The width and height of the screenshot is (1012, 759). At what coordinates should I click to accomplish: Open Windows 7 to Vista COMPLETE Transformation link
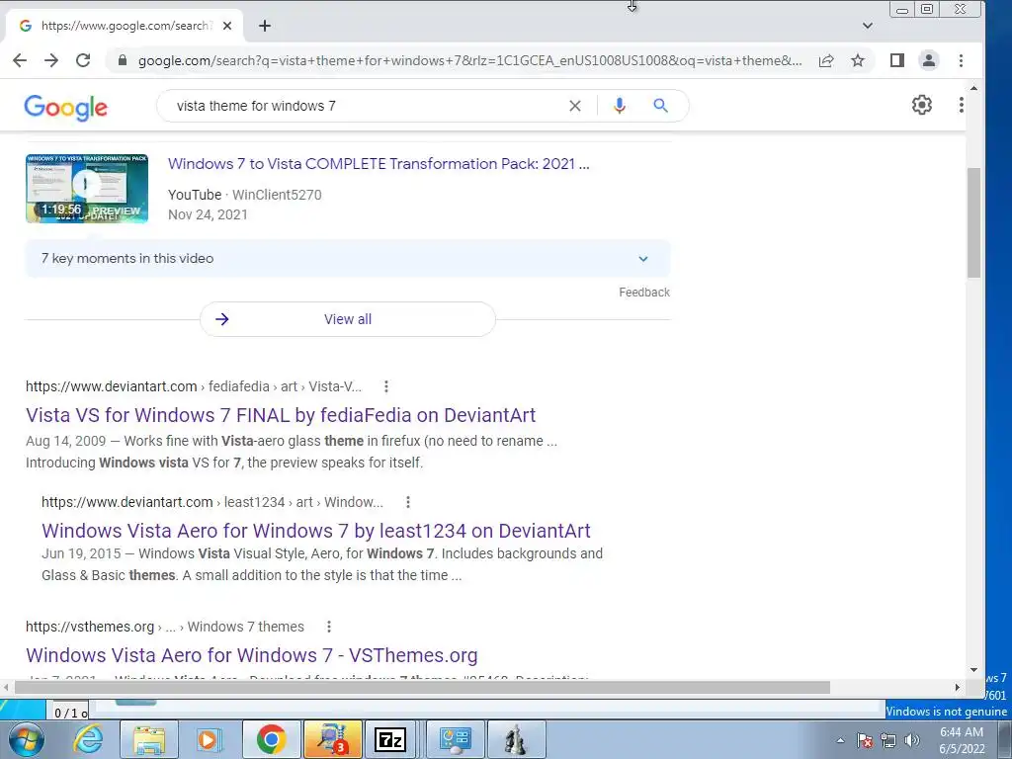click(379, 164)
